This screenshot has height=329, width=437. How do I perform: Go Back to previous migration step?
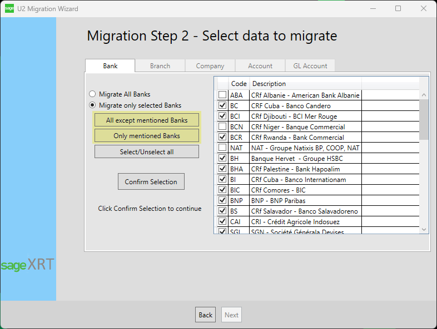pyautogui.click(x=206, y=315)
